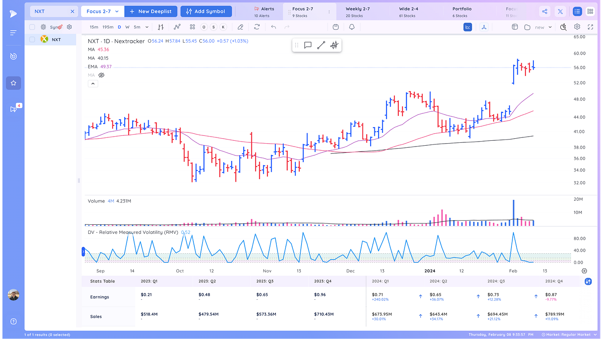Image resolution: width=603 pixels, height=339 pixels.
Task: Click the undo arrow
Action: [273, 27]
